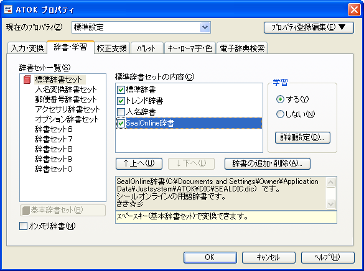Image resolution: width=364 pixels, height=271 pixels.
Task: Choose 郵便番号辞書セット
Action: (66, 99)
